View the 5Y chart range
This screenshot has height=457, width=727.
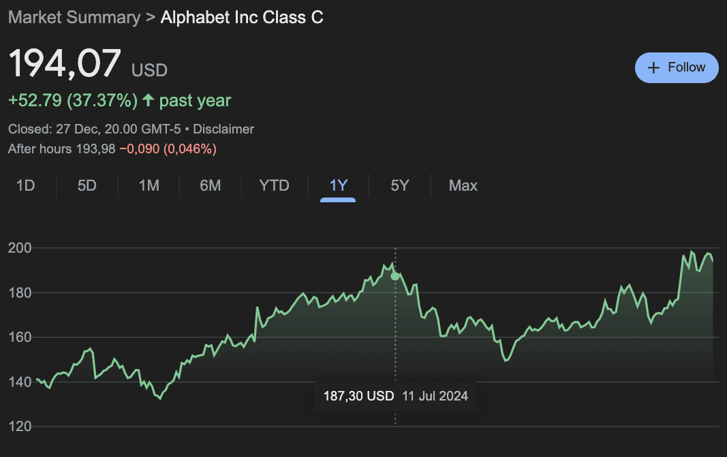tap(399, 185)
